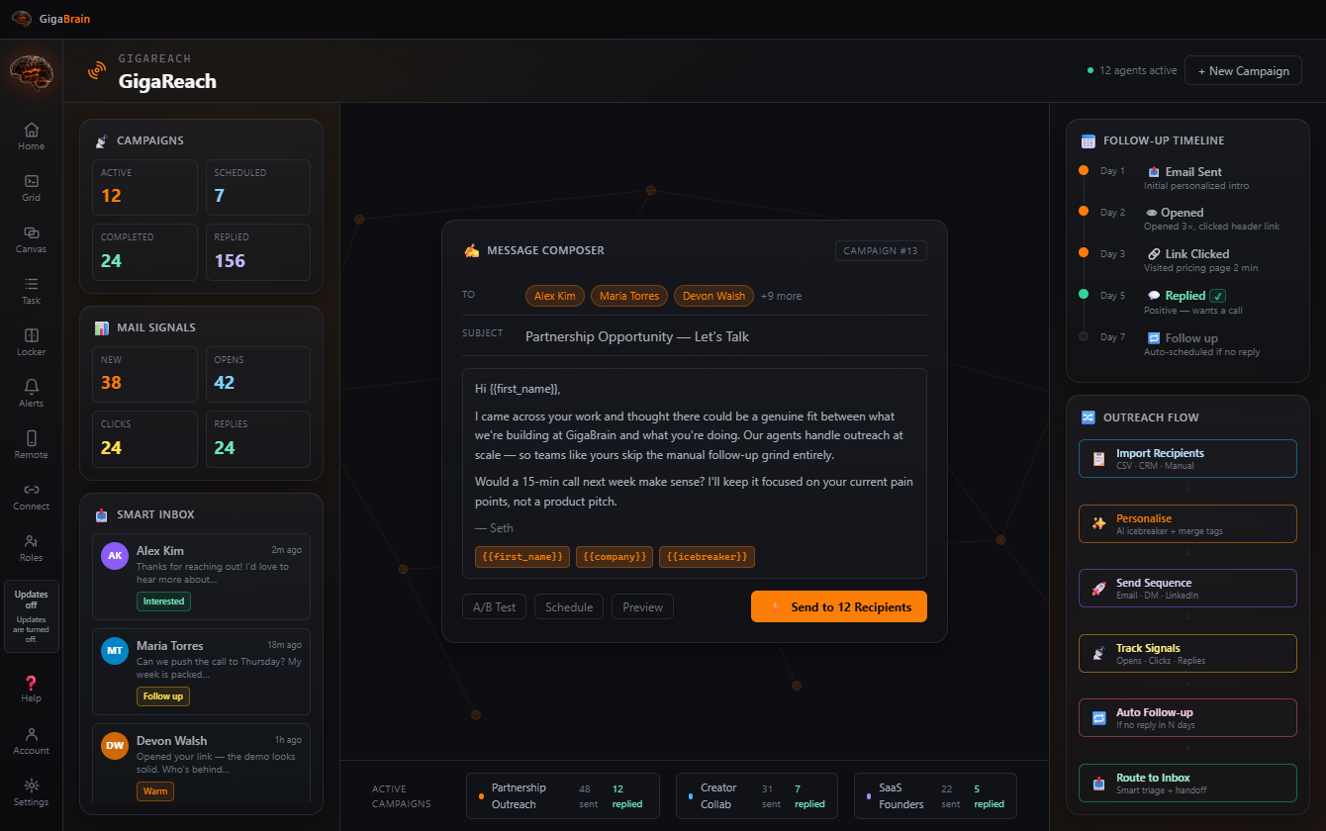Insert the {{first_name}} merge tag
Viewport: 1326px width, 831px height.
coord(521,557)
